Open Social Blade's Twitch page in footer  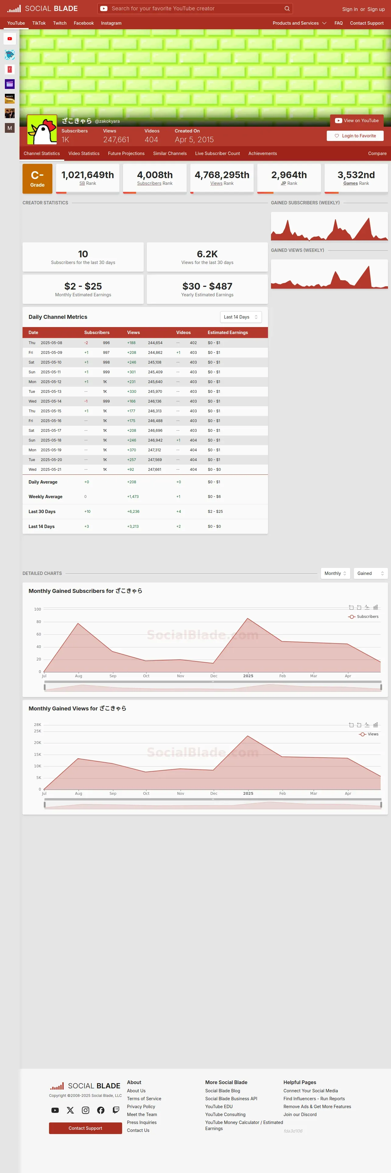[116, 1110]
